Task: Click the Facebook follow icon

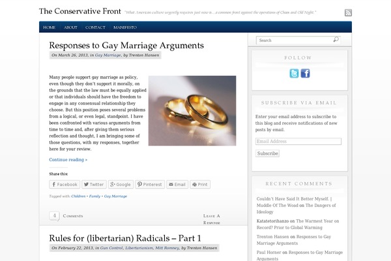Action: (x=305, y=74)
